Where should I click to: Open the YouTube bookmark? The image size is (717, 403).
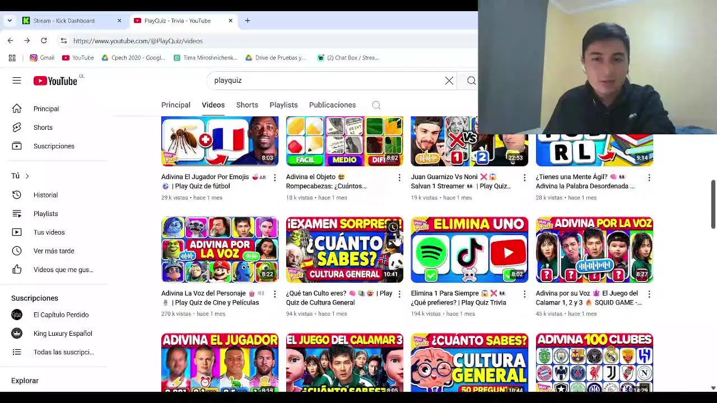78,58
